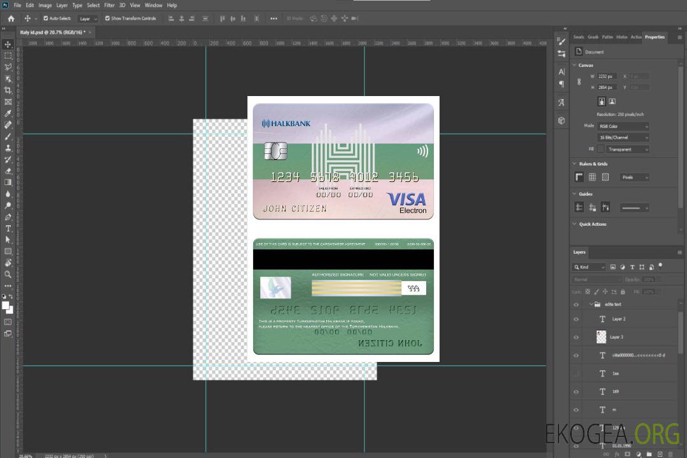
Task: Toggle the Auto-Select checkbox
Action: tap(46, 18)
